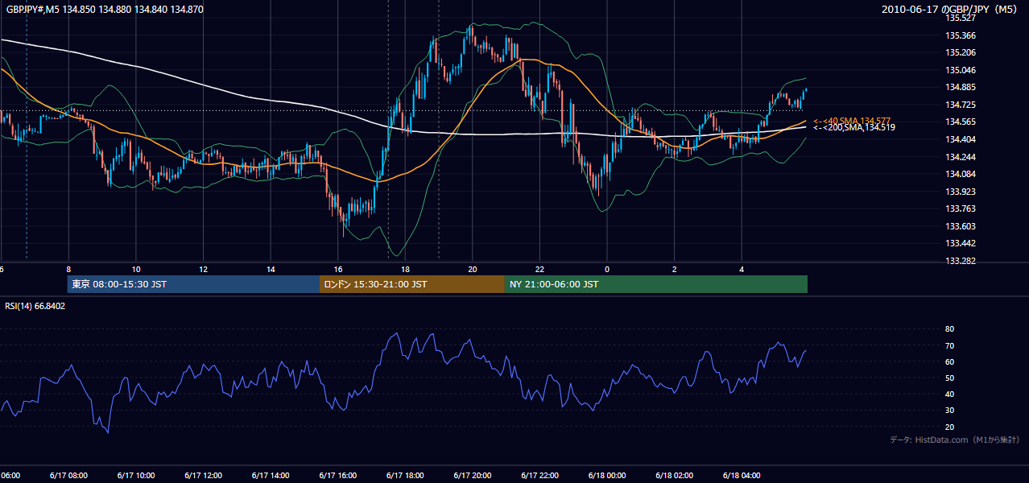Click the 6/17 18:00 date label
Screen dimensions: 1029x483
point(404,476)
